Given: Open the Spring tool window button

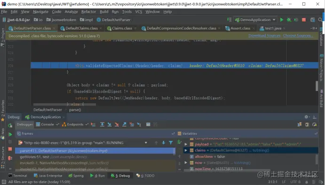Looking at the screenshot, I should point(76,176).
